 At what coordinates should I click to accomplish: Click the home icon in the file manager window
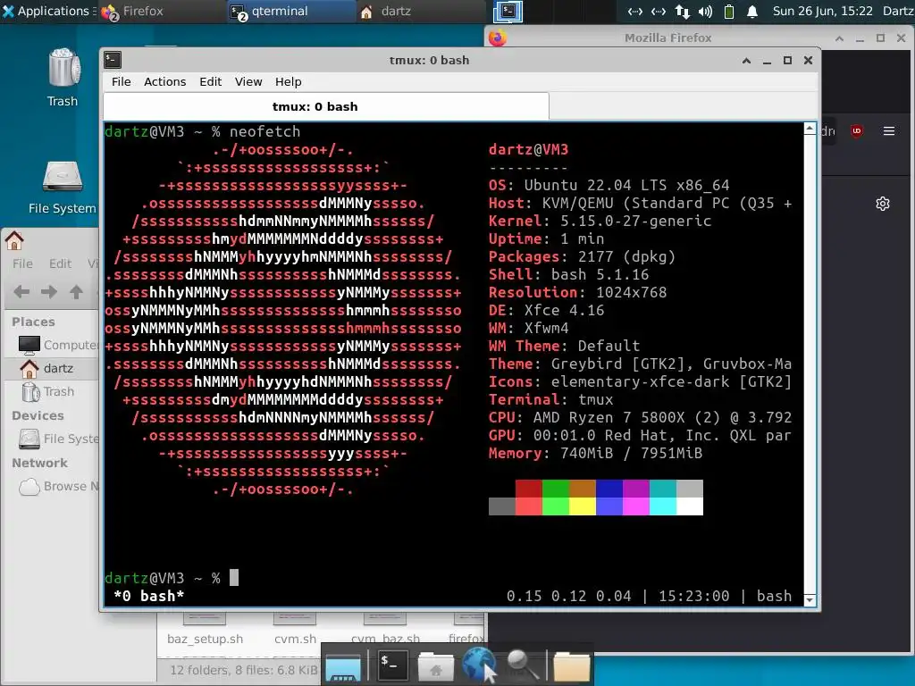(x=14, y=239)
